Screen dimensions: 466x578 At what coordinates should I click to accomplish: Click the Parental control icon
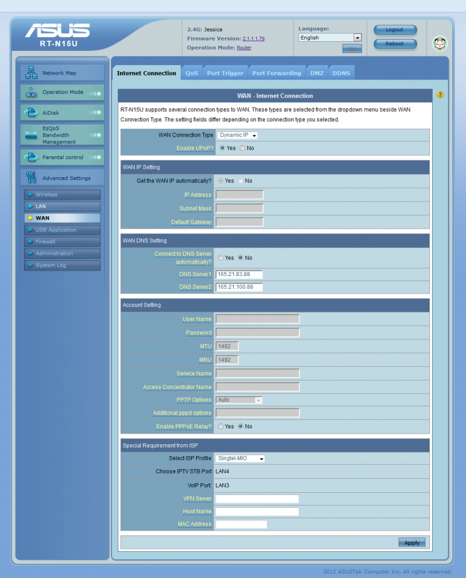[32, 157]
